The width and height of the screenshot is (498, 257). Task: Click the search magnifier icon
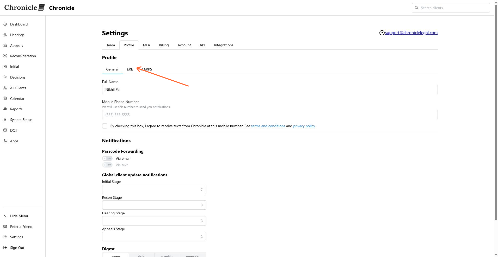(416, 8)
